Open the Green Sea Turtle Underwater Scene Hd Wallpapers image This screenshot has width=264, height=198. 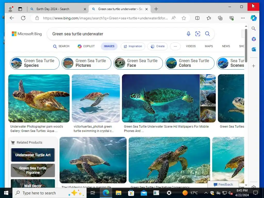point(161,98)
